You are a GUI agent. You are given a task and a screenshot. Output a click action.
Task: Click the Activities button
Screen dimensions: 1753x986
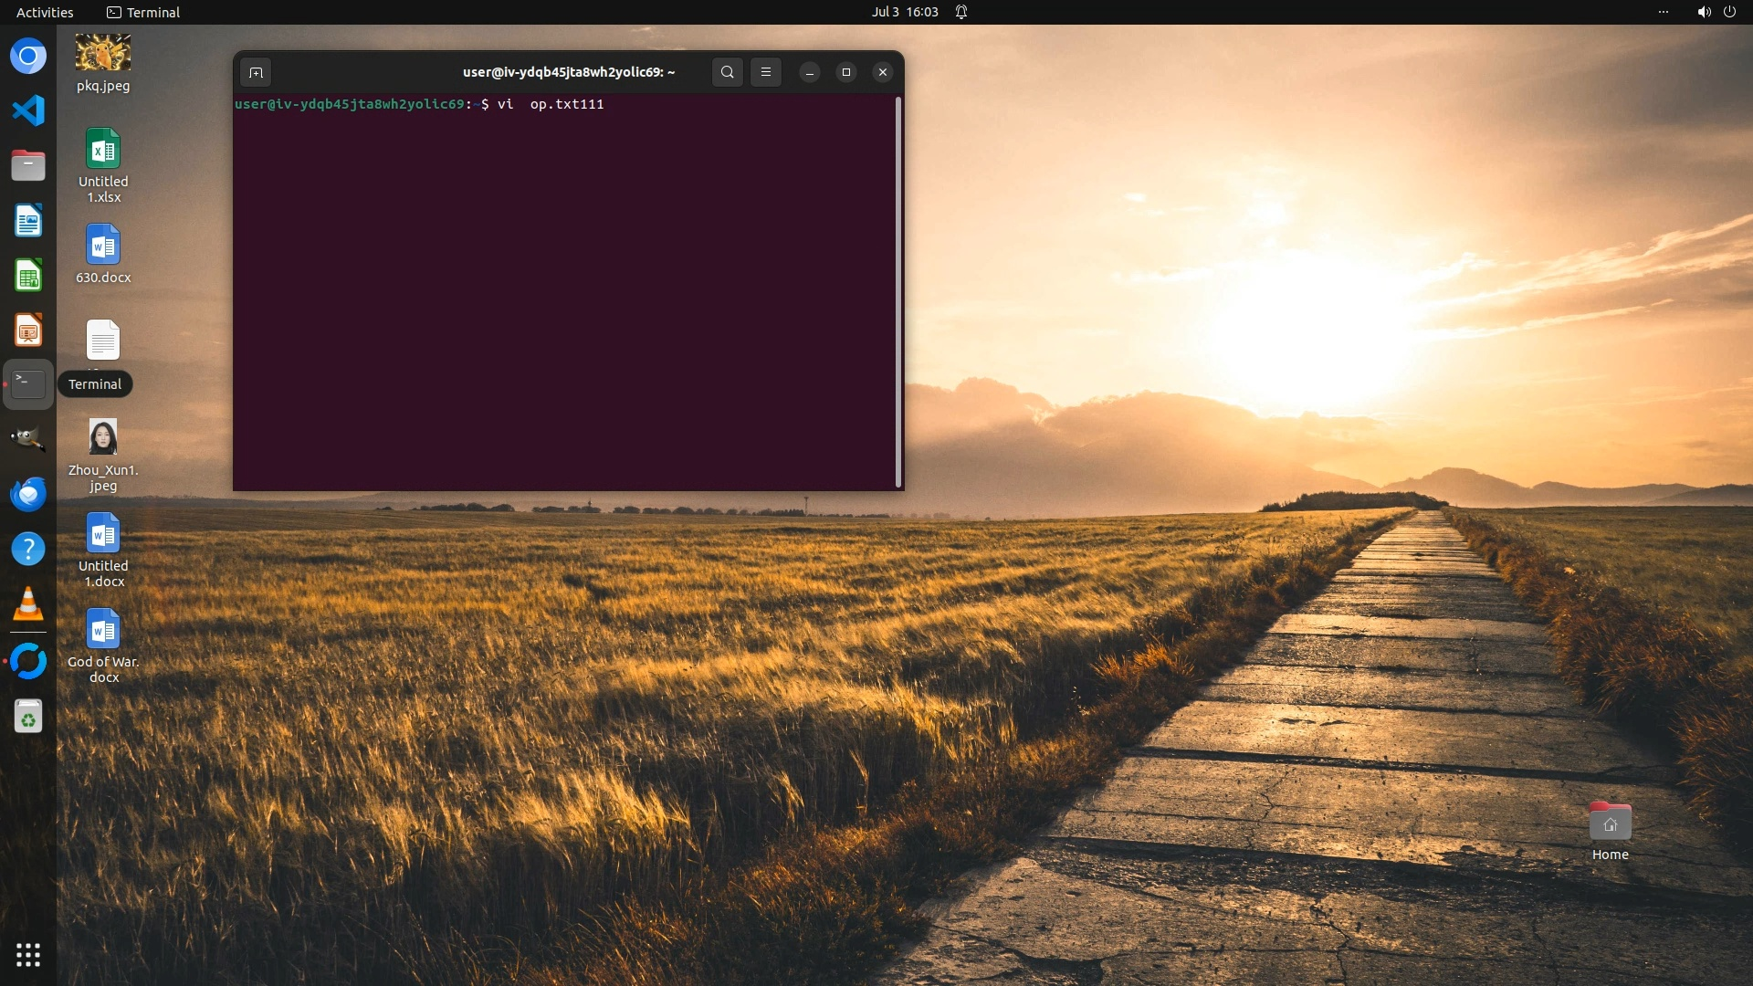[x=45, y=12]
